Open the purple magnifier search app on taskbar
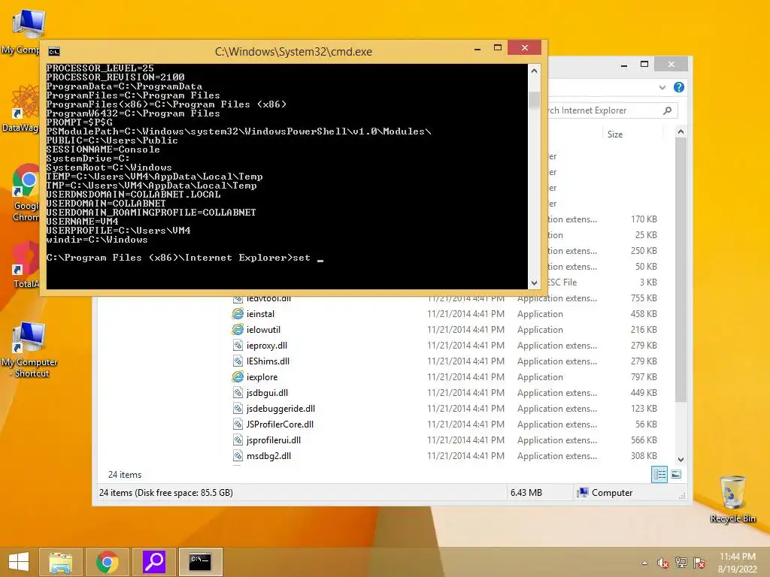The image size is (770, 577). click(153, 562)
